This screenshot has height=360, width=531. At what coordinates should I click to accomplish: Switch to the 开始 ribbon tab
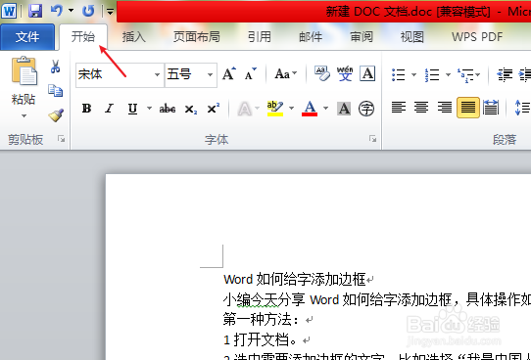point(83,37)
